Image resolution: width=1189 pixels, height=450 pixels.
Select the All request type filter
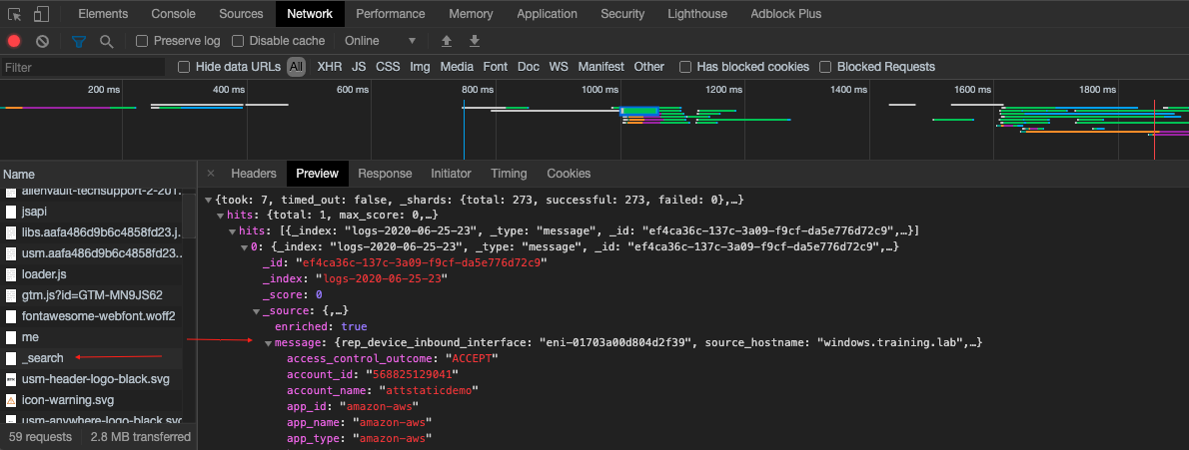(296, 67)
